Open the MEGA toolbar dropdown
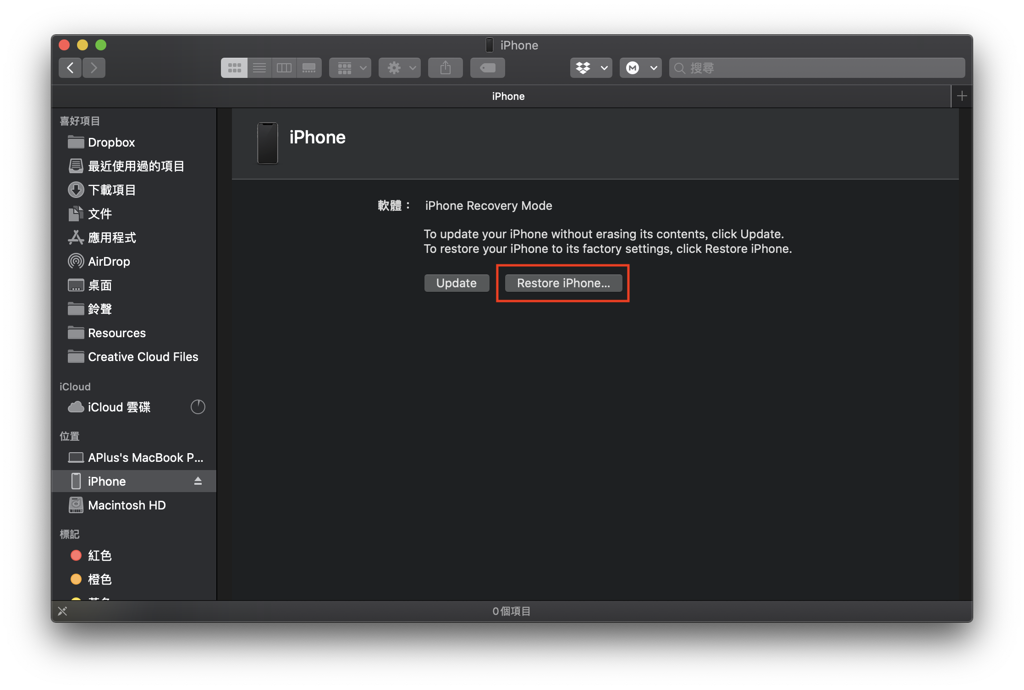The width and height of the screenshot is (1024, 690). pos(641,68)
